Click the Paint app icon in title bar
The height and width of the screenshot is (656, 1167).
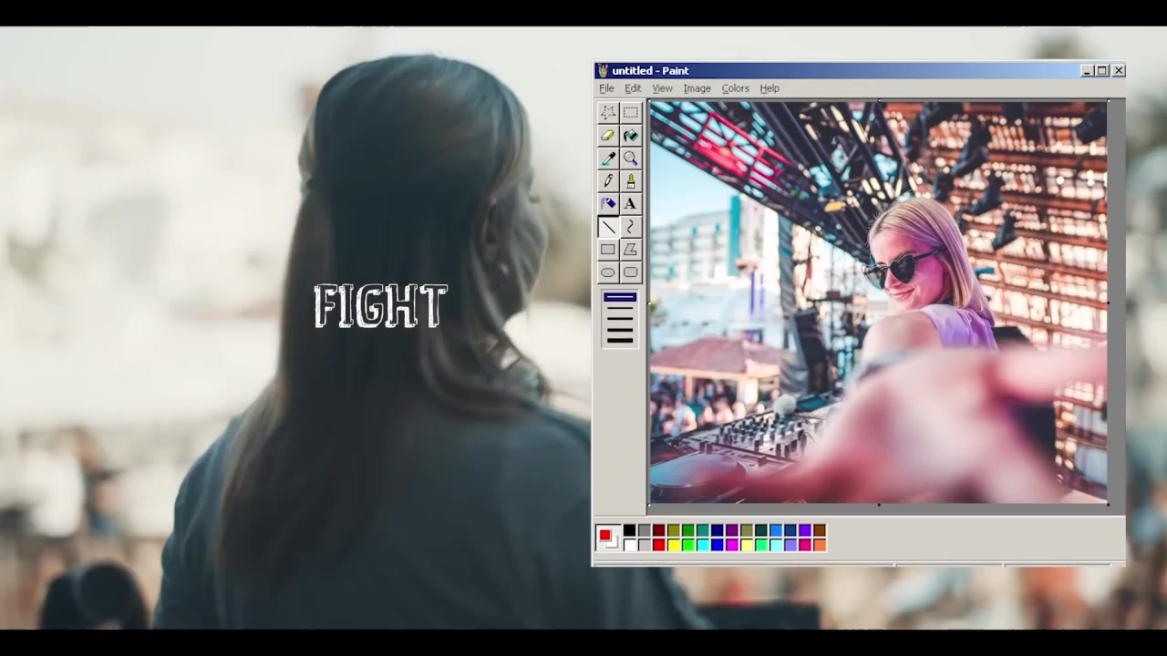[x=602, y=70]
